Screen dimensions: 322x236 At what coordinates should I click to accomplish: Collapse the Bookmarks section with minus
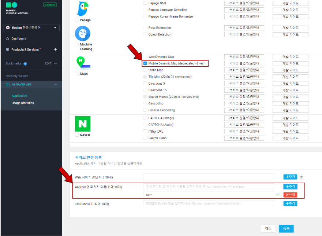tap(55, 63)
